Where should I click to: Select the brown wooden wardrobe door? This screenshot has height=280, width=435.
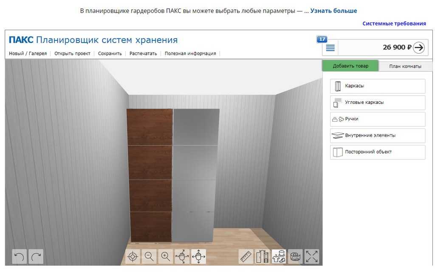point(151,174)
